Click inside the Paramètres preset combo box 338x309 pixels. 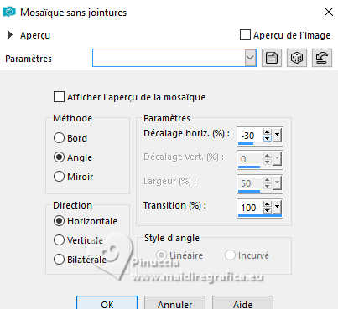pyautogui.click(x=169, y=58)
